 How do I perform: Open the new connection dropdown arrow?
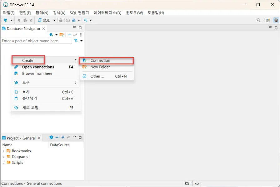pyautogui.click(x=12, y=20)
